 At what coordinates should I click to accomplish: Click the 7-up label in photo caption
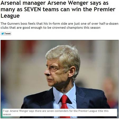[x=6, y=111]
